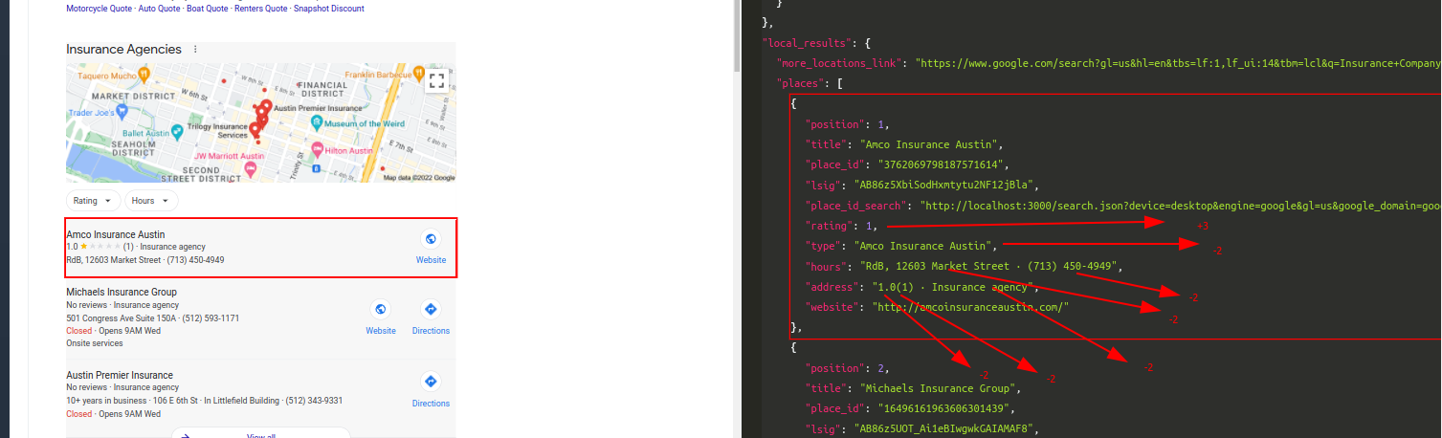The width and height of the screenshot is (1442, 438).
Task: Open the Austin Premier Insurance listing title
Action: [120, 375]
